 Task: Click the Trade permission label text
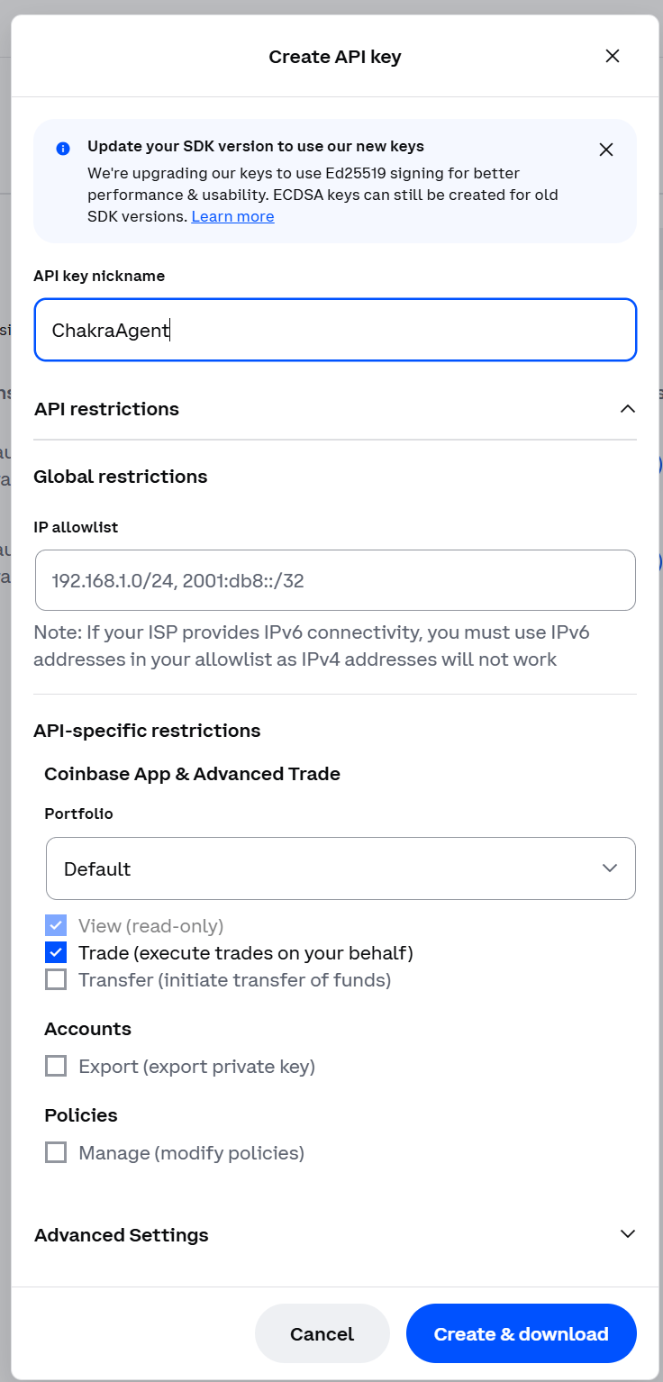[245, 952]
